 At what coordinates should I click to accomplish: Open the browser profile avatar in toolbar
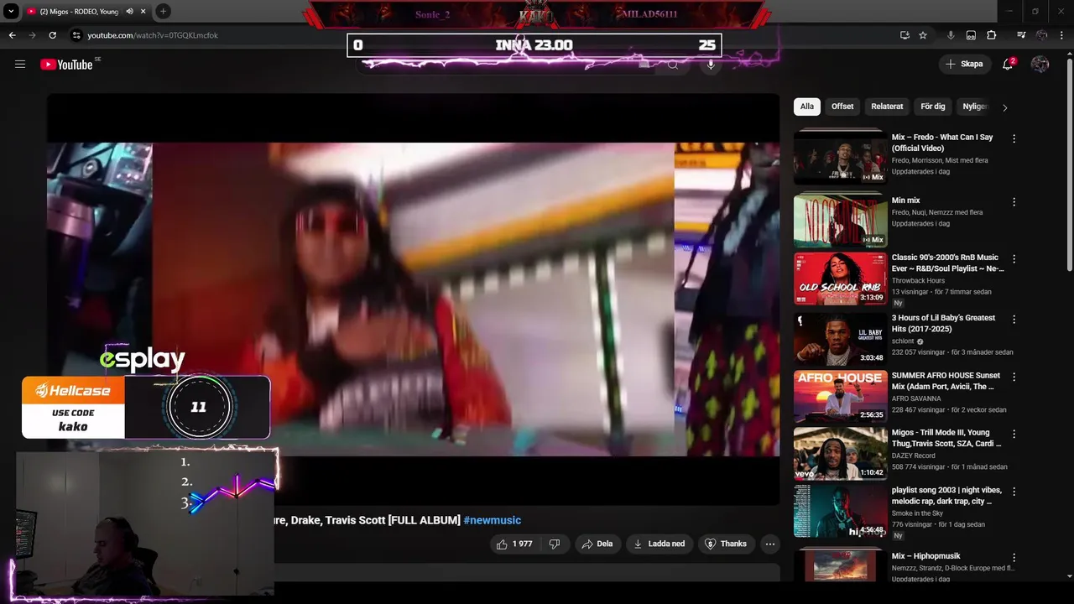[x=1041, y=35]
